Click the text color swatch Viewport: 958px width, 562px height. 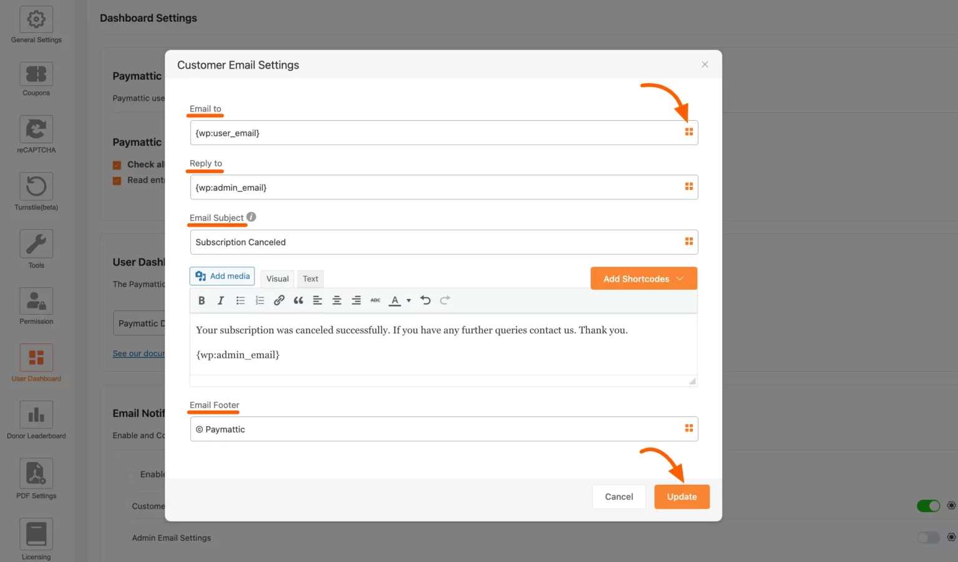pyautogui.click(x=396, y=300)
